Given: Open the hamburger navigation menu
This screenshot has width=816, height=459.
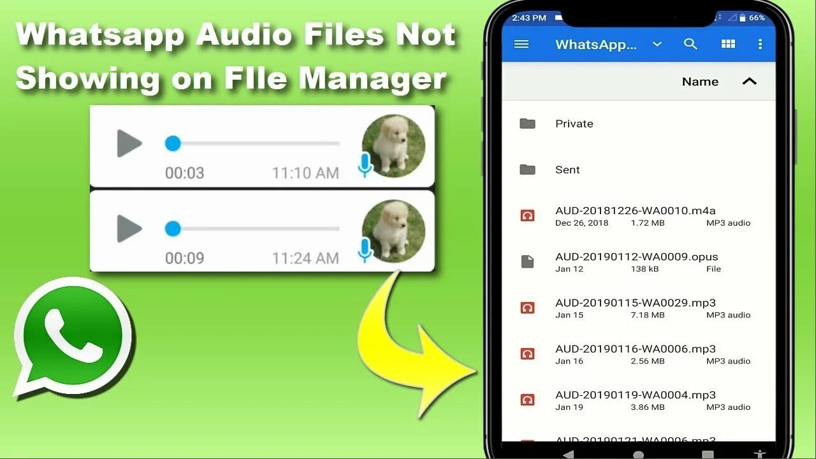Looking at the screenshot, I should pos(521,45).
